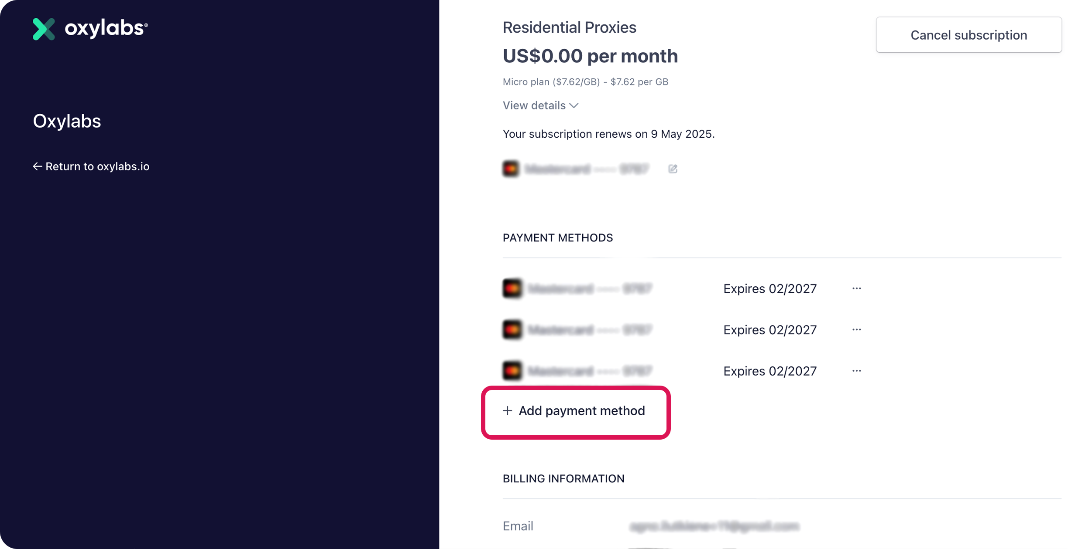Follow the Return to oxylabs.io link

[x=97, y=166]
